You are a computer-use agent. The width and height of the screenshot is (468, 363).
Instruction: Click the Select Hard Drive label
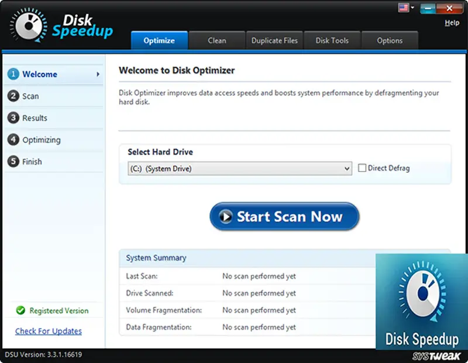pyautogui.click(x=160, y=152)
